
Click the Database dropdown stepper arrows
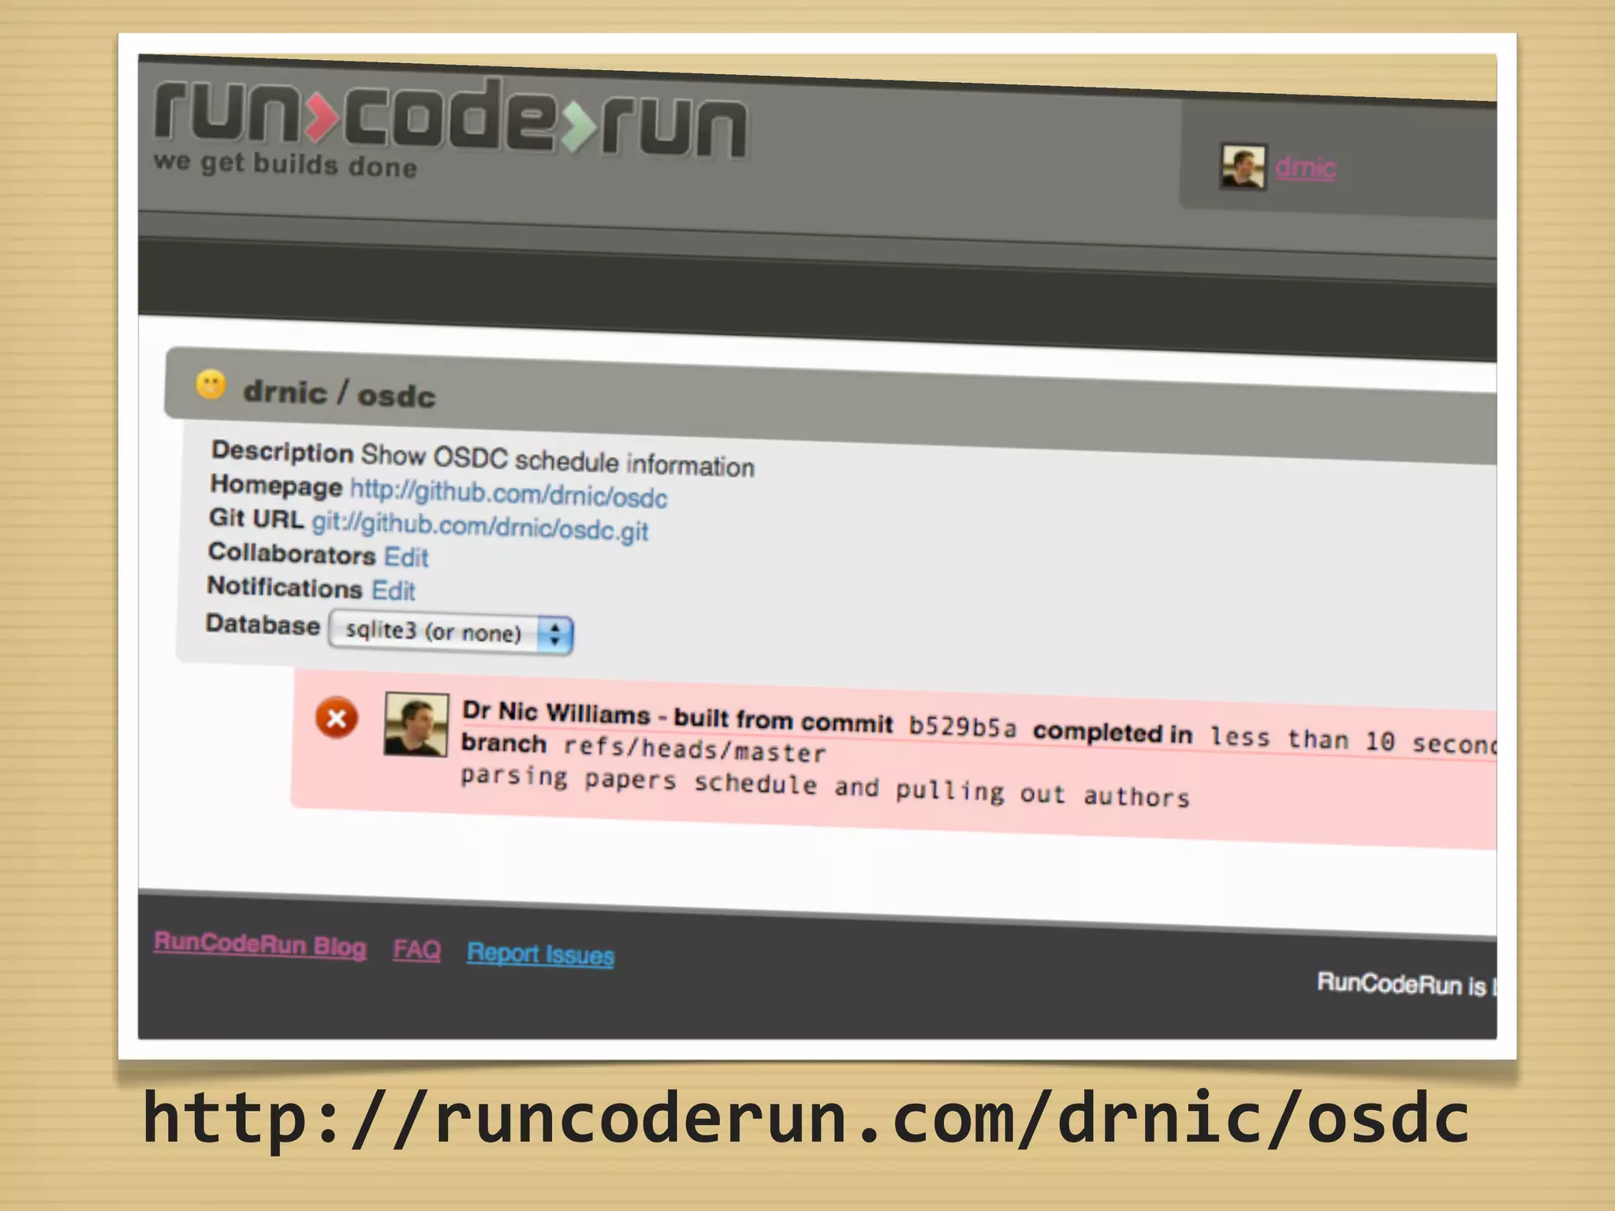click(555, 635)
